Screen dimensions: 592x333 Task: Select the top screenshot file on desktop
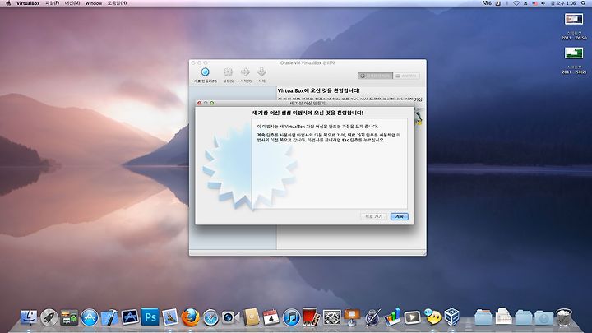[574, 19]
